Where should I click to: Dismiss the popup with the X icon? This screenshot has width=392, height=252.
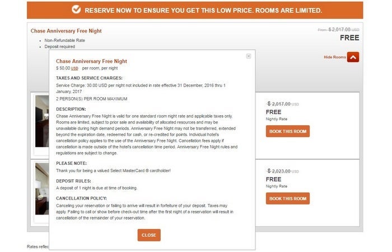pos(249,56)
